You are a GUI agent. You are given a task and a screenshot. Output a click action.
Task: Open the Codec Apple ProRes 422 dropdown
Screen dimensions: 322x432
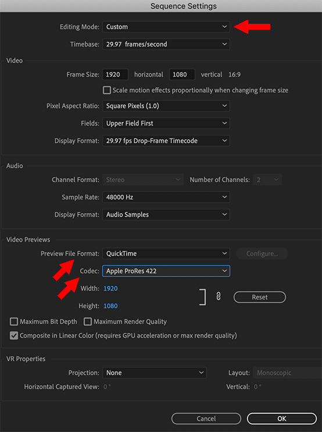(x=166, y=271)
